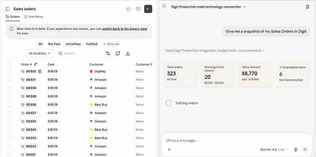
Task: Select the Unfulfilled filter tab
Action: tap(73, 44)
